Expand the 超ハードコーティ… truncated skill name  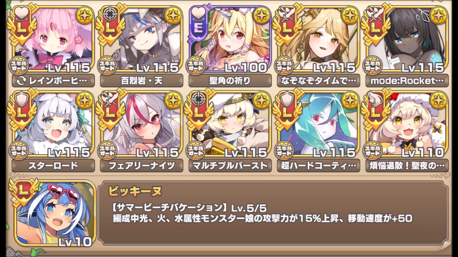tap(319, 166)
